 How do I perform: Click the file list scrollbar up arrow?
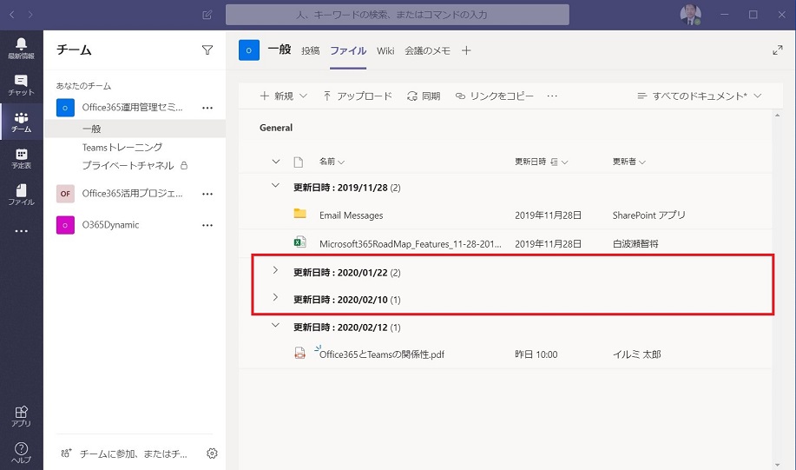pyautogui.click(x=777, y=116)
